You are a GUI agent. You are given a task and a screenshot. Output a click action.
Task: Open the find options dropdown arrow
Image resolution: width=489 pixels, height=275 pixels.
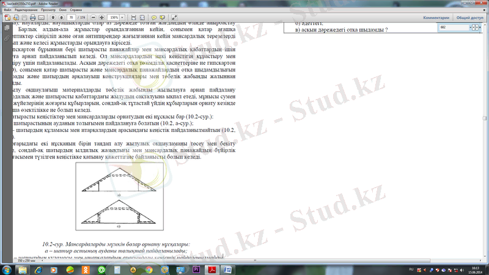470,28
